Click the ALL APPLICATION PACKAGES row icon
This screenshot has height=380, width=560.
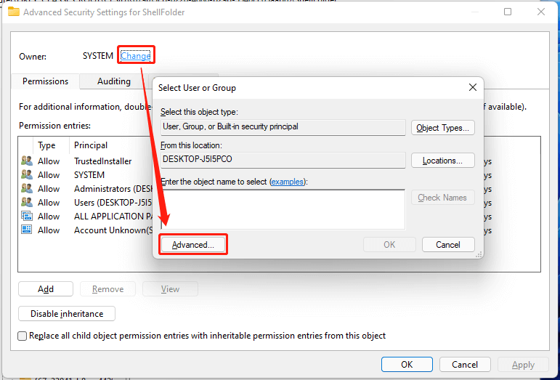point(27,216)
